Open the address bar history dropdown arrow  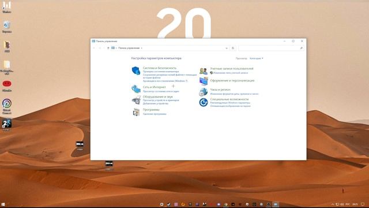pyautogui.click(x=227, y=48)
